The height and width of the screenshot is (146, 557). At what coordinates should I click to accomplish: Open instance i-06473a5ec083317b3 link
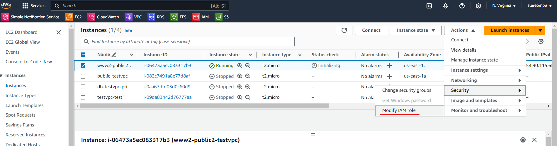pyautogui.click(x=167, y=66)
